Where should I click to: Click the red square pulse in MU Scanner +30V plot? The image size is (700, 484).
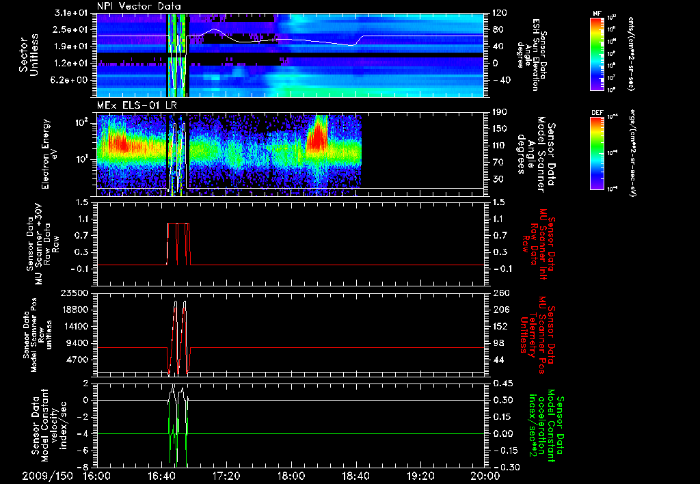point(178,244)
